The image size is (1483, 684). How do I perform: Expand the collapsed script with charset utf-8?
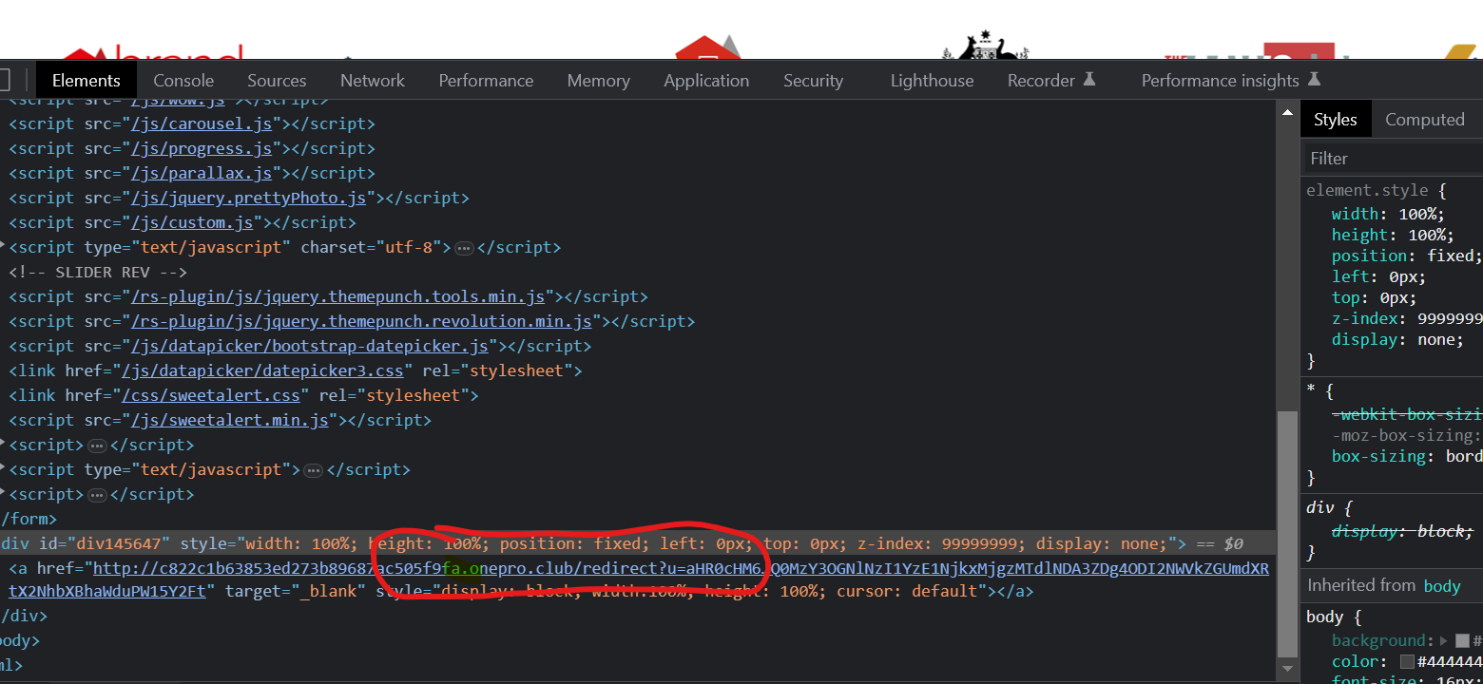coord(464,248)
